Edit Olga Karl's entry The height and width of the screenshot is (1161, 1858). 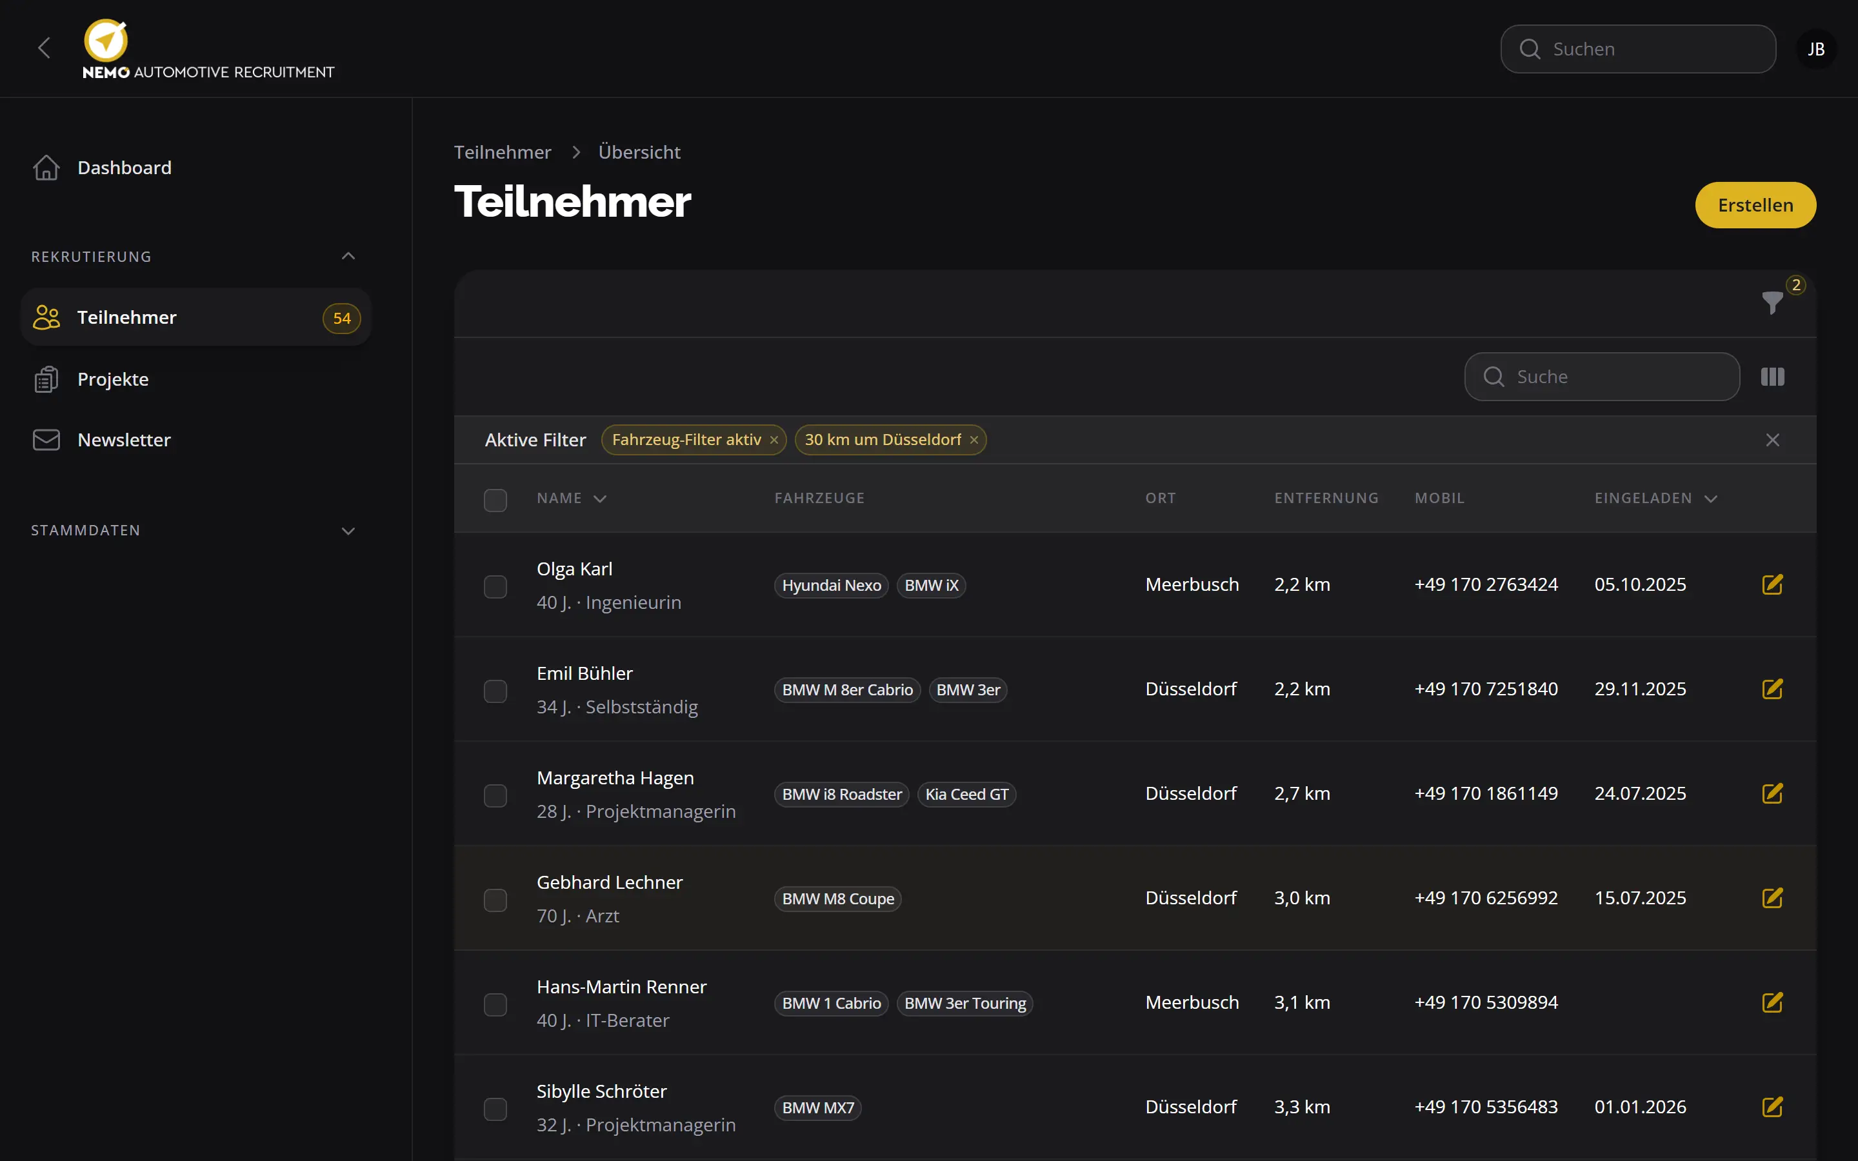tap(1772, 584)
